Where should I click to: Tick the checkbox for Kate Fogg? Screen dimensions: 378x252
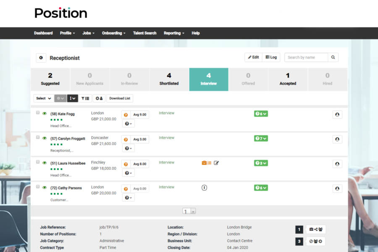38,113
